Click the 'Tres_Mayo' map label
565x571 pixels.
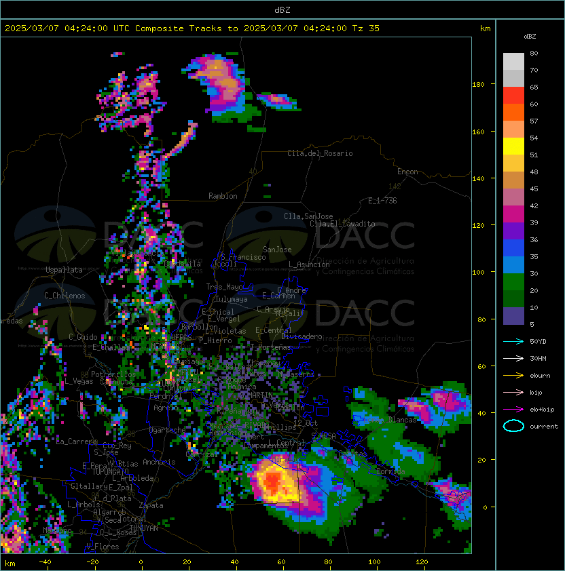click(x=224, y=287)
